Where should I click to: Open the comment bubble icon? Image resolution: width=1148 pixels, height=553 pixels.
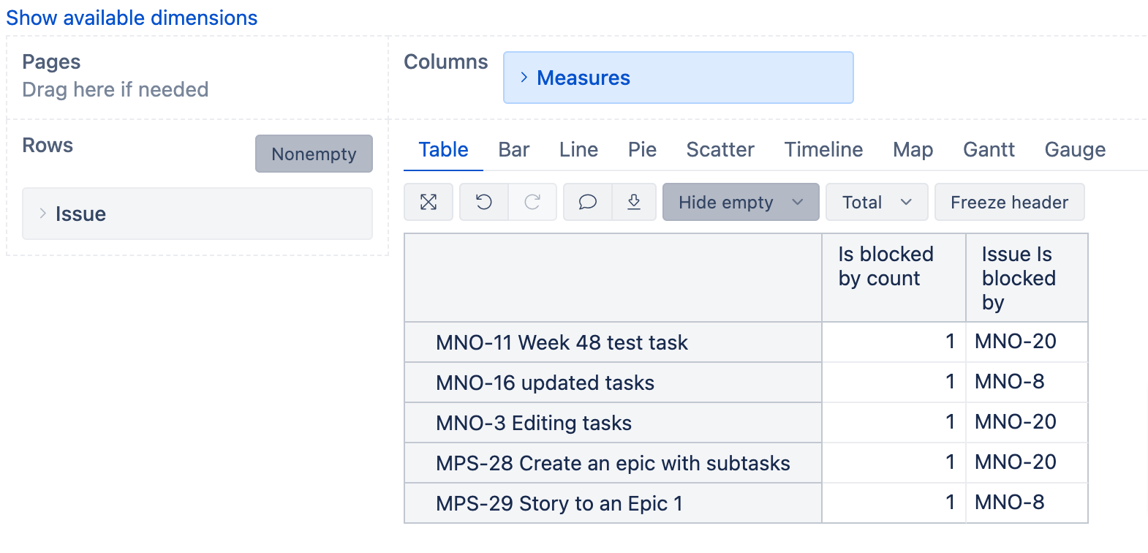coord(587,202)
